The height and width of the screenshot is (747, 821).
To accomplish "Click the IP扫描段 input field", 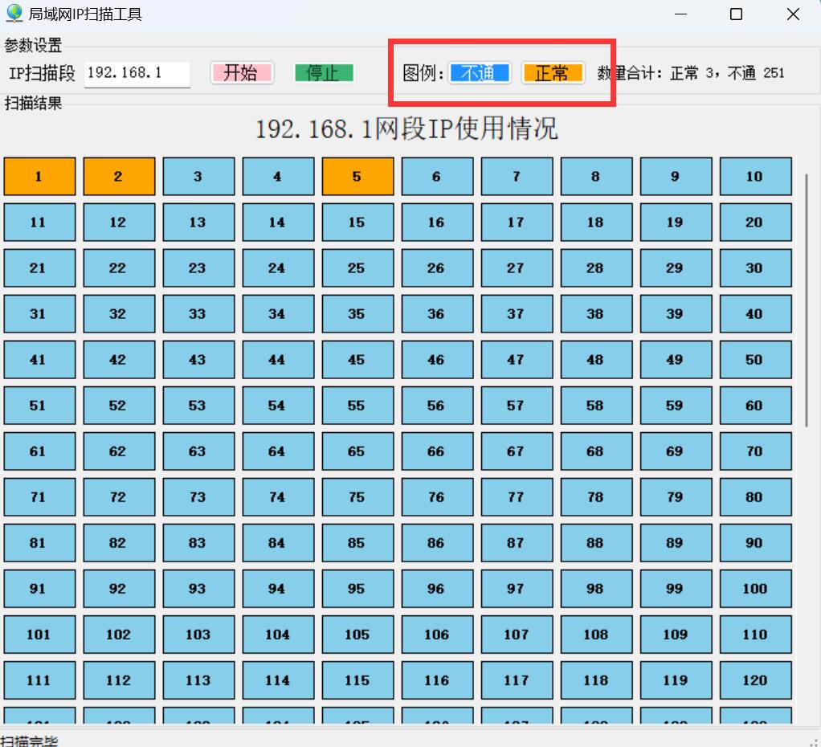I will 137,73.
